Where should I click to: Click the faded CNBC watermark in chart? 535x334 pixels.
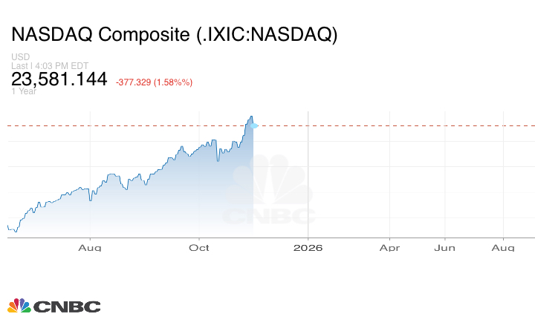pos(270,194)
